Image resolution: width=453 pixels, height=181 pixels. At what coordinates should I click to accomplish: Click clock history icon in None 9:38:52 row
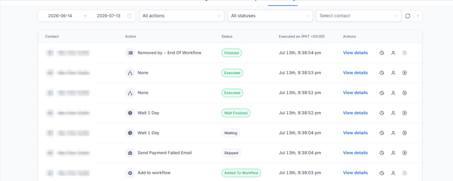(x=382, y=93)
